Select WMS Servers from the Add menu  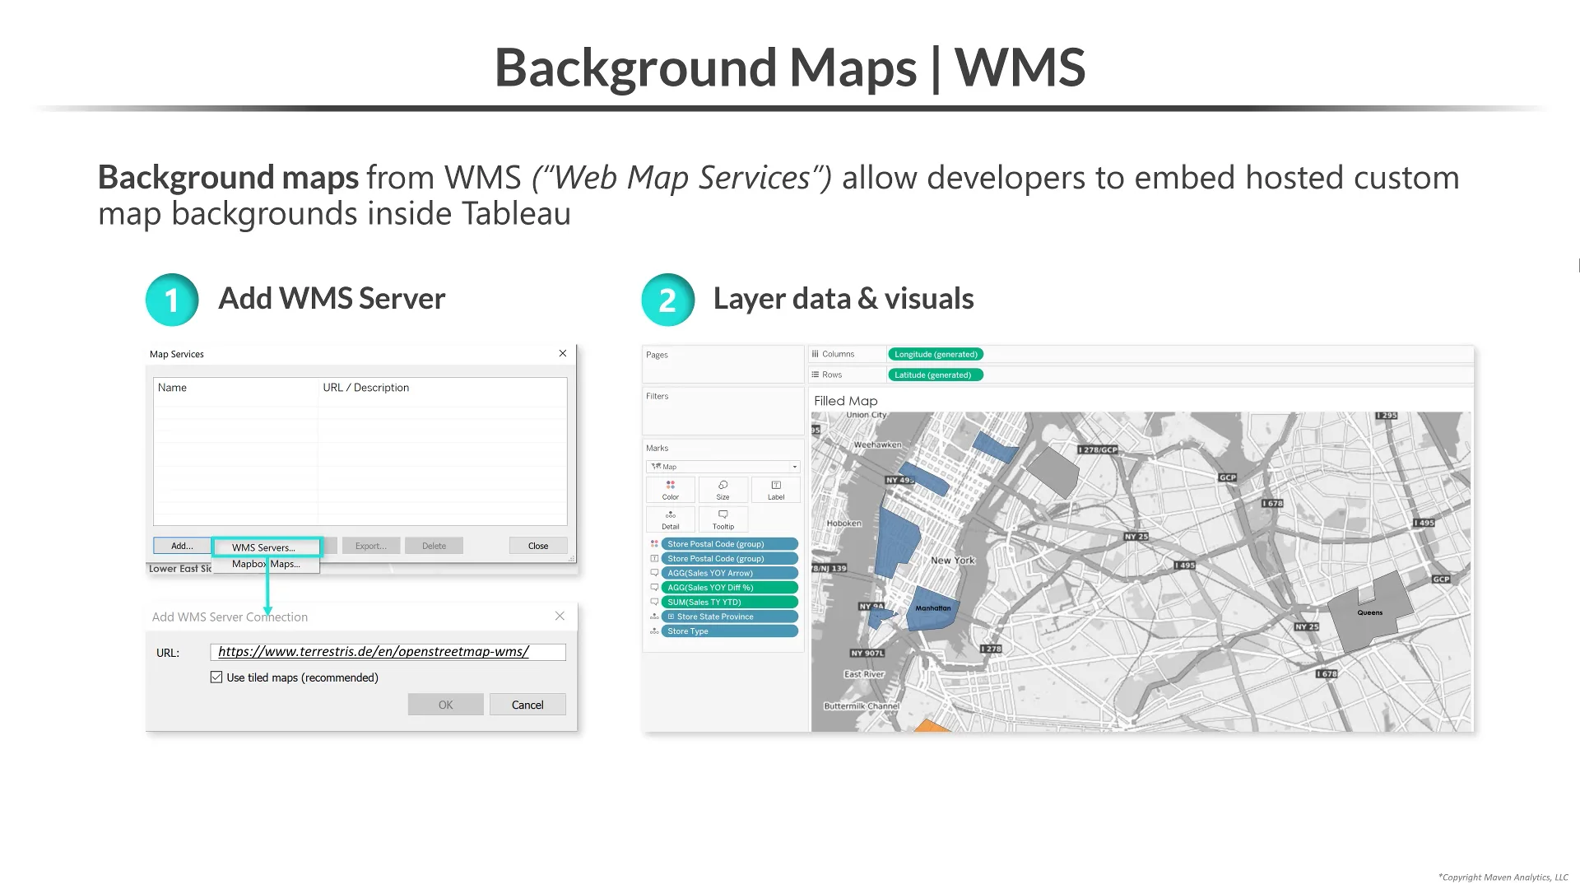pyautogui.click(x=264, y=547)
